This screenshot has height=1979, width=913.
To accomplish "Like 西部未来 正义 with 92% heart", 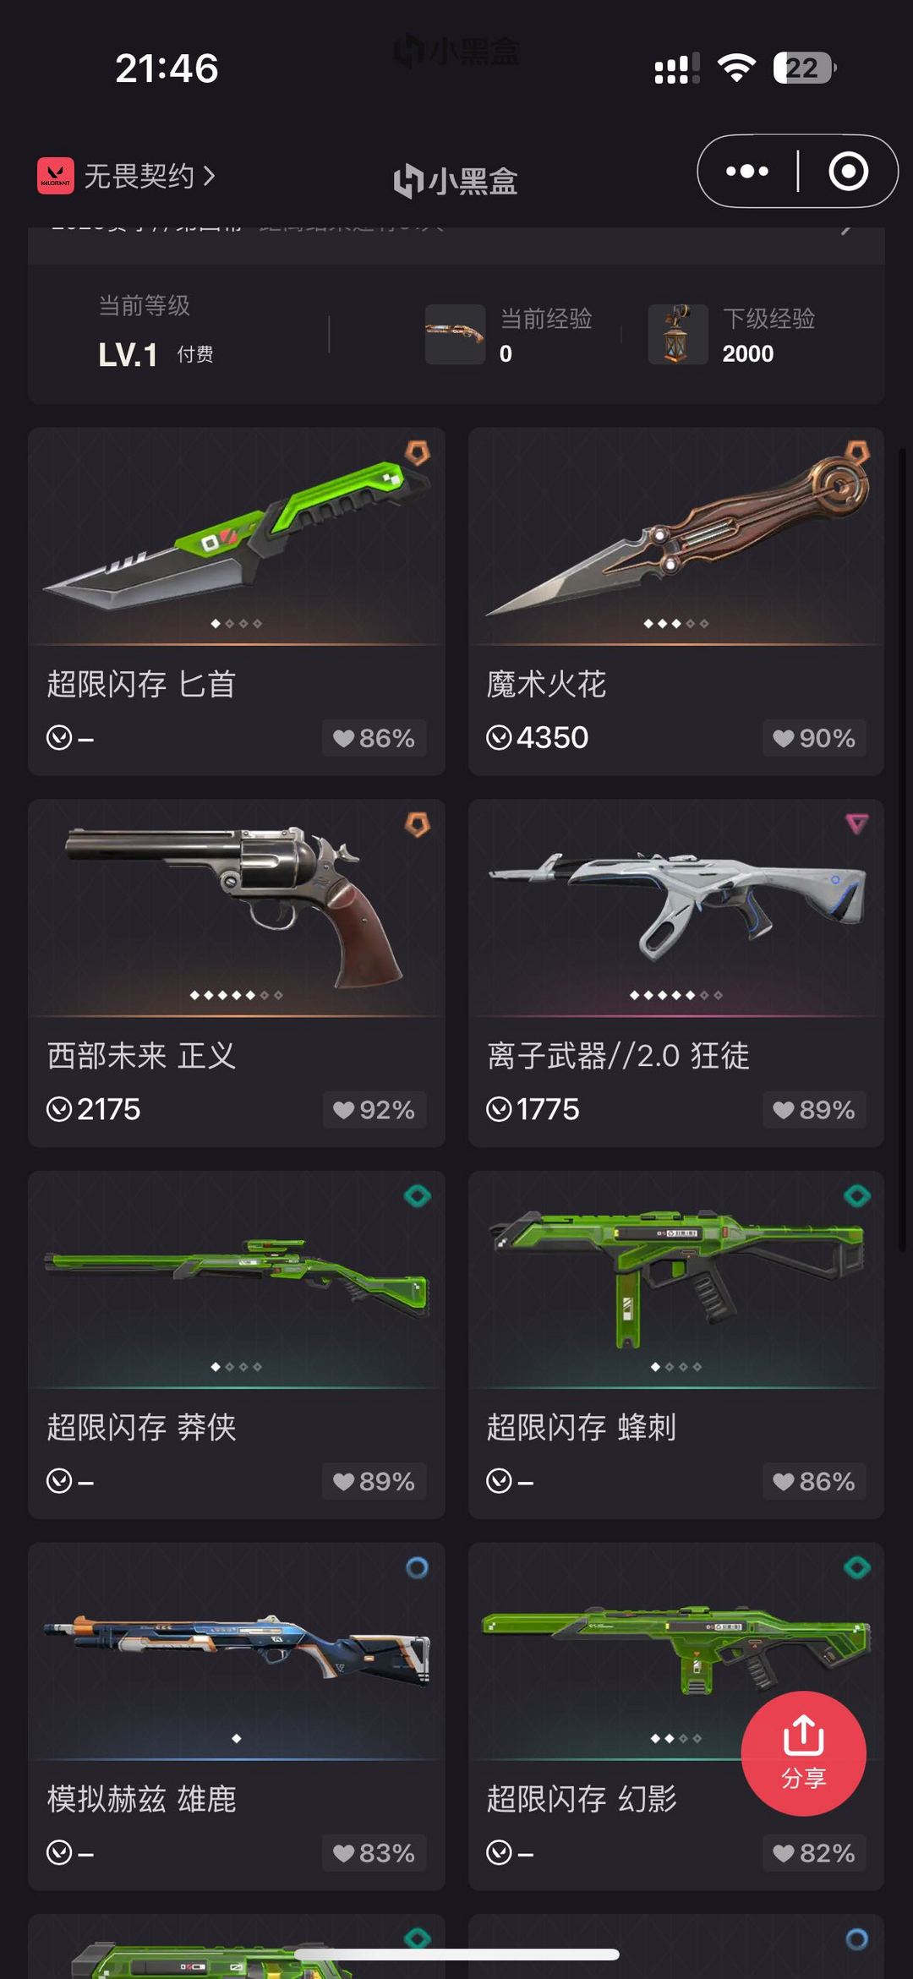I will (x=374, y=1109).
